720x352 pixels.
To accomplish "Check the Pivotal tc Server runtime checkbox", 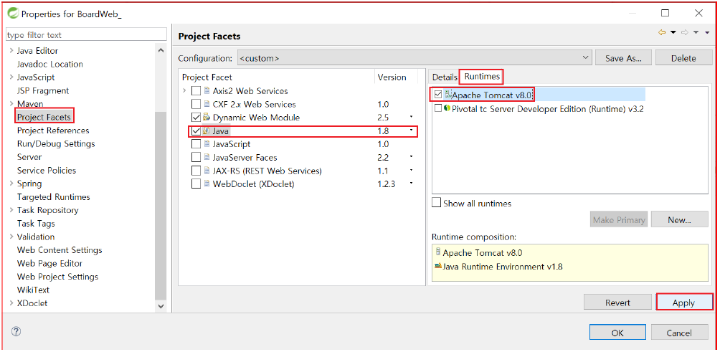I will [x=437, y=108].
